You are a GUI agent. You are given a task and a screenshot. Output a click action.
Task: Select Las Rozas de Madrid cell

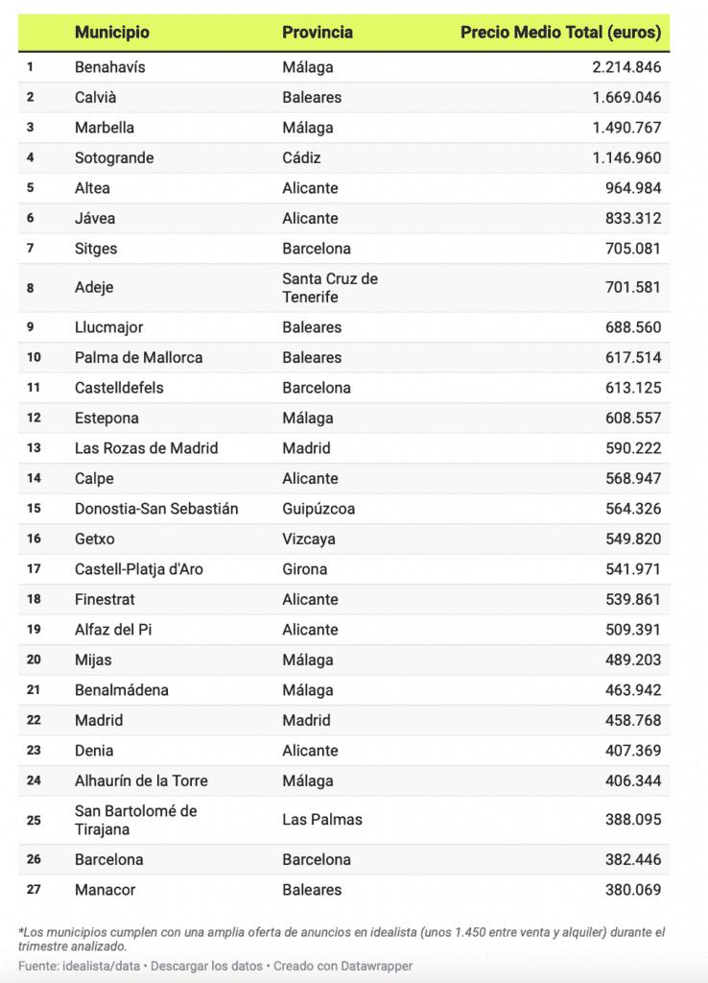(147, 448)
